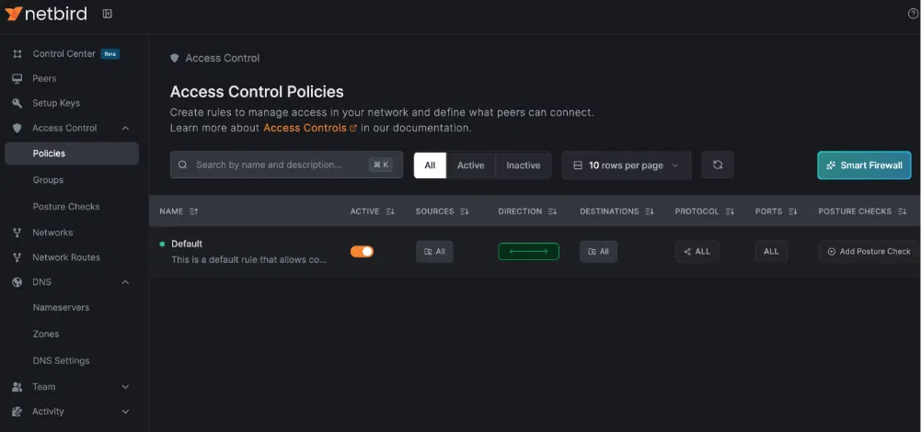The image size is (921, 432).
Task: Click the Smart Firewall button
Action: click(x=864, y=165)
